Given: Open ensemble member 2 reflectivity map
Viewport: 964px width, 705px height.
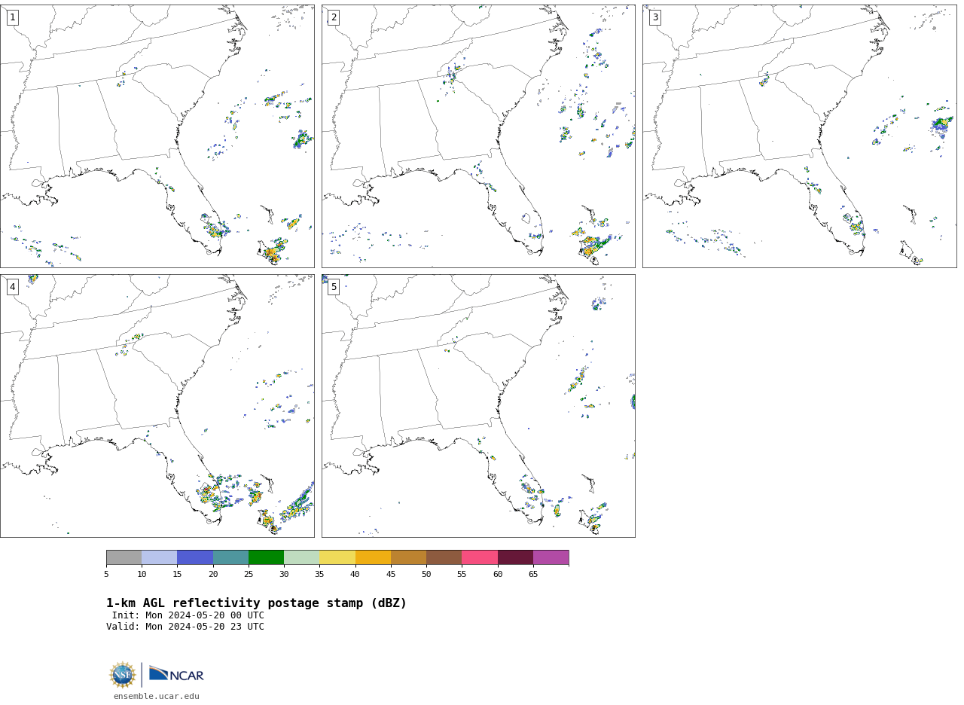Looking at the screenshot, I should [x=478, y=136].
